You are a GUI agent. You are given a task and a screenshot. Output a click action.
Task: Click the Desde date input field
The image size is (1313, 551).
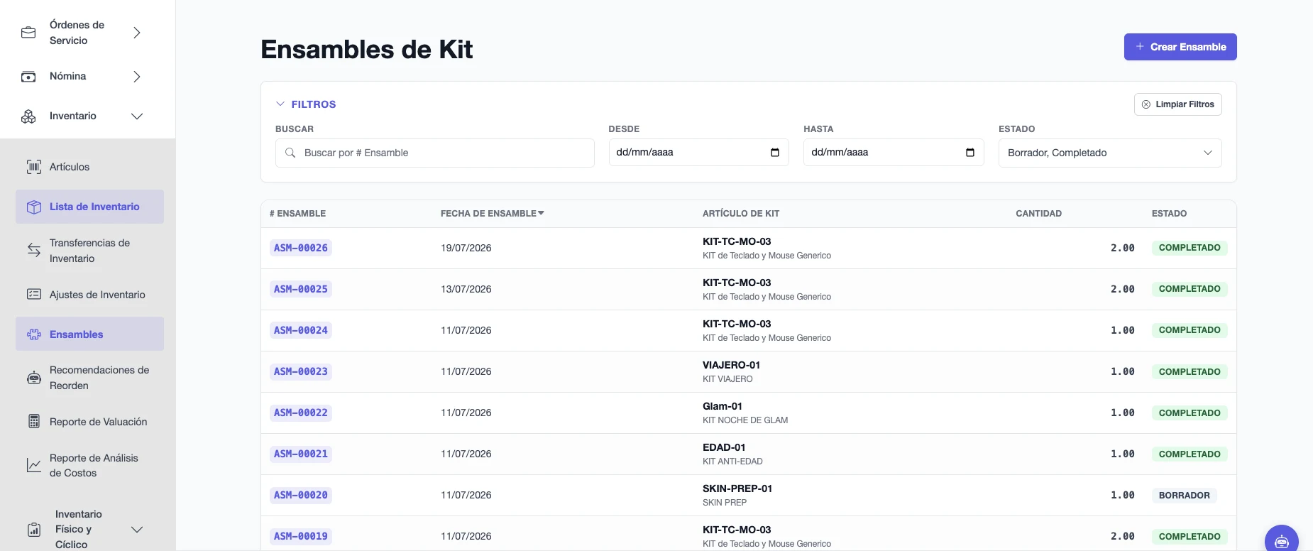tap(699, 153)
